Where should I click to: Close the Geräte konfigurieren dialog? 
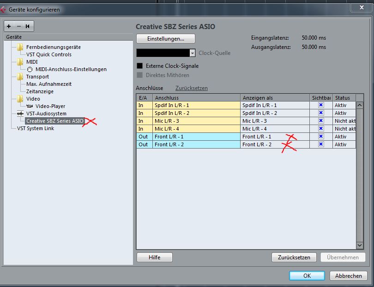point(362,7)
